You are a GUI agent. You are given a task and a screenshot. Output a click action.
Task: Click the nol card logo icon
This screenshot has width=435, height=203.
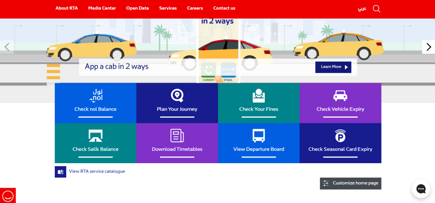(96, 95)
